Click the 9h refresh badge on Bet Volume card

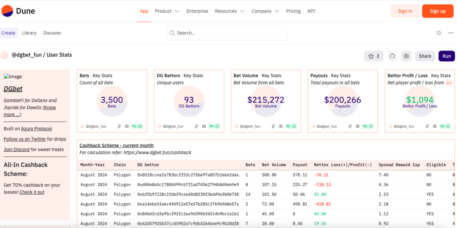291,126
